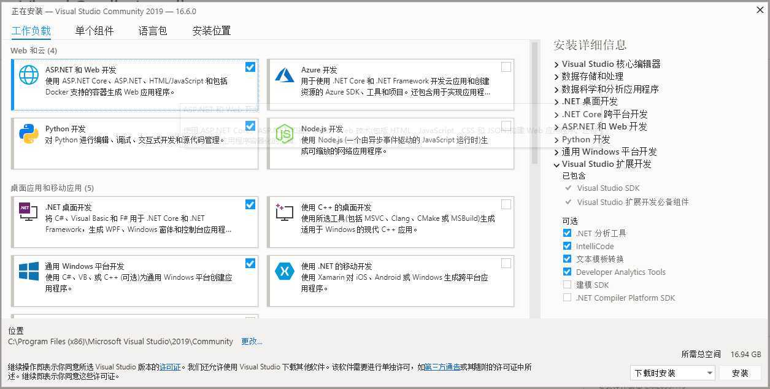Click the install path C:\Program Files text
The image size is (770, 389).
click(x=121, y=341)
